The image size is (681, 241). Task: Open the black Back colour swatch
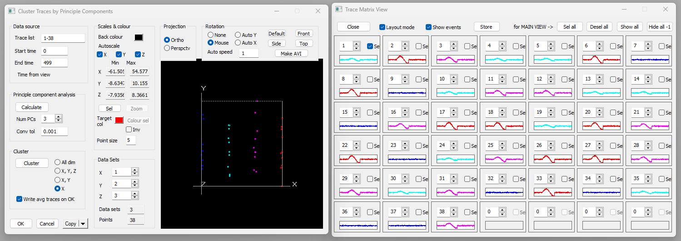[x=139, y=37]
